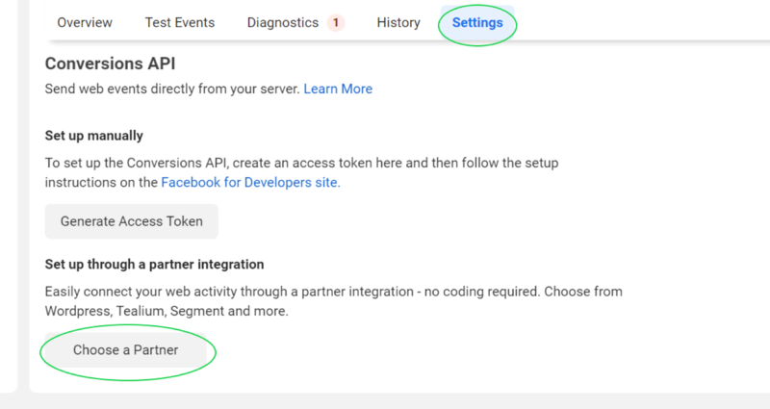Click the 'Send web events directly' description text

tap(173, 89)
